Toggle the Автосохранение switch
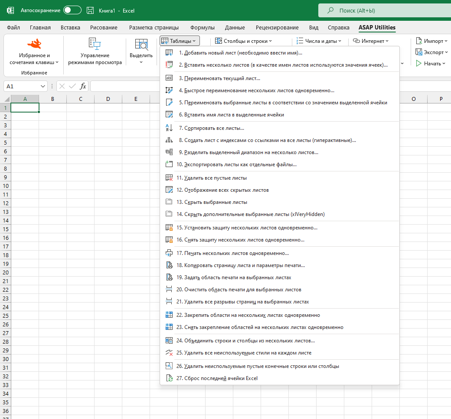The width and height of the screenshot is (451, 419). (72, 10)
